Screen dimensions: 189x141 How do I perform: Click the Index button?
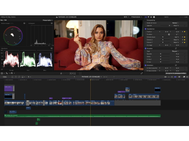tap(5, 77)
